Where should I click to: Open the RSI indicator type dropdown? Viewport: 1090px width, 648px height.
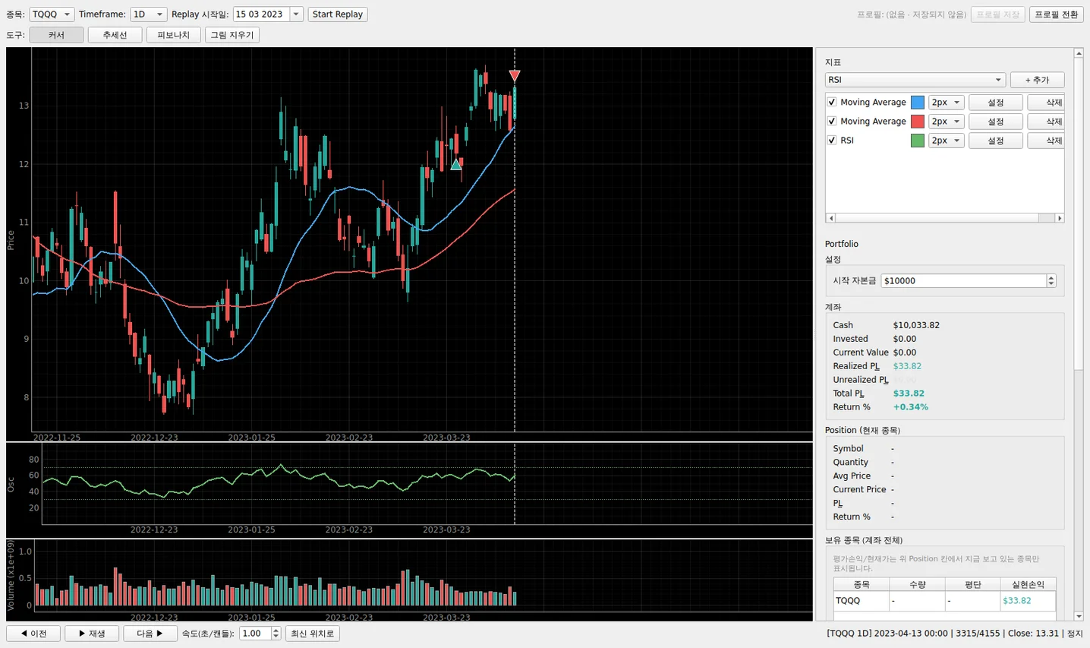click(915, 80)
